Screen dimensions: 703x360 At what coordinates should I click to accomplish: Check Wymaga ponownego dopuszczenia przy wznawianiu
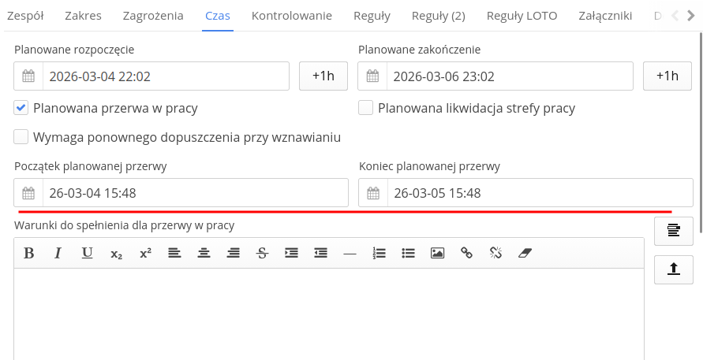[x=21, y=137]
